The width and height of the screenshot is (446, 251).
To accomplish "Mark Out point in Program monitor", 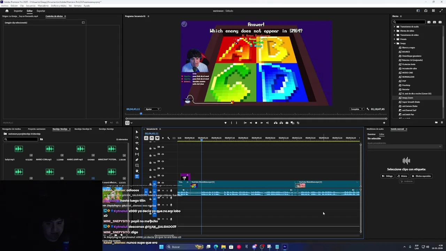I will coord(236,123).
